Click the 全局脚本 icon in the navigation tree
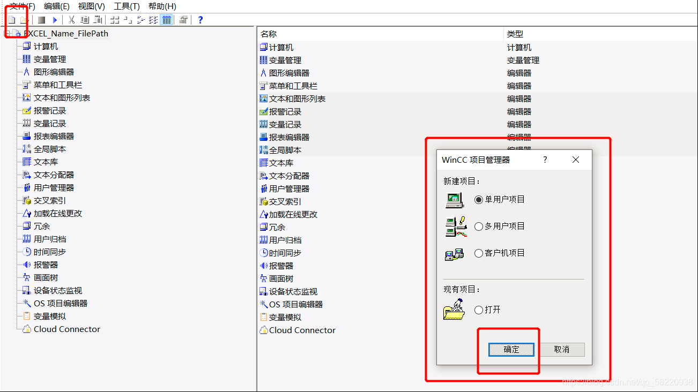The width and height of the screenshot is (698, 392). tap(27, 149)
